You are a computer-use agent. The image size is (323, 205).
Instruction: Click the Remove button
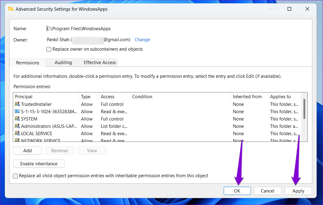60,150
